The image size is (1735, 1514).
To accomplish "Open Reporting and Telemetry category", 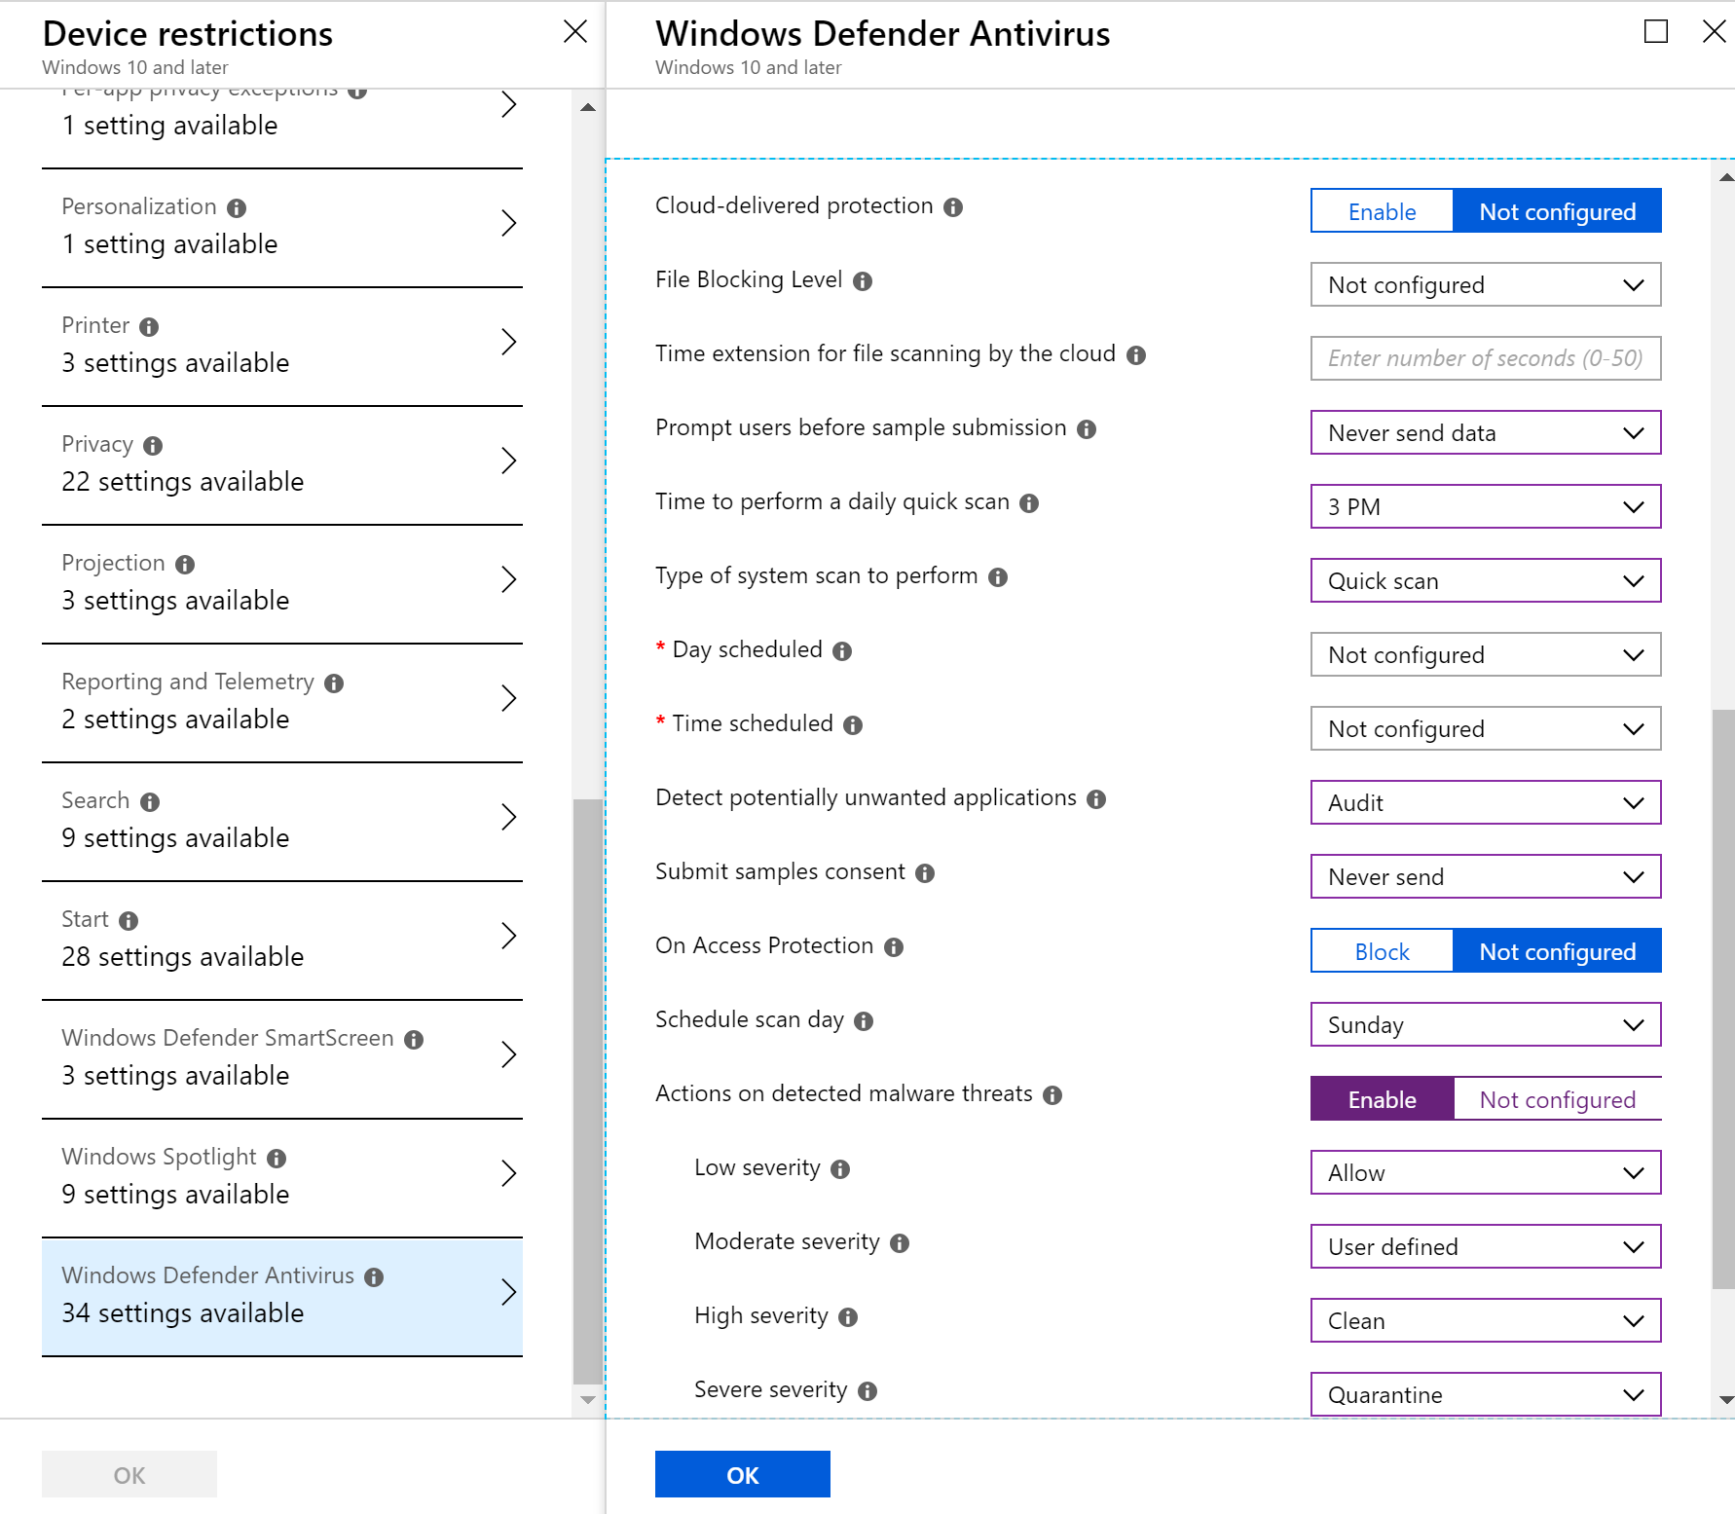I will click(x=282, y=703).
